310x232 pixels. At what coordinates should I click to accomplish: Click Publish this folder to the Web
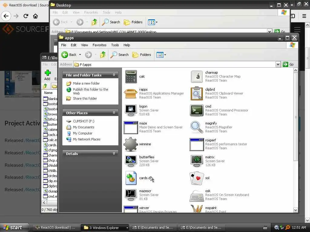point(91,91)
